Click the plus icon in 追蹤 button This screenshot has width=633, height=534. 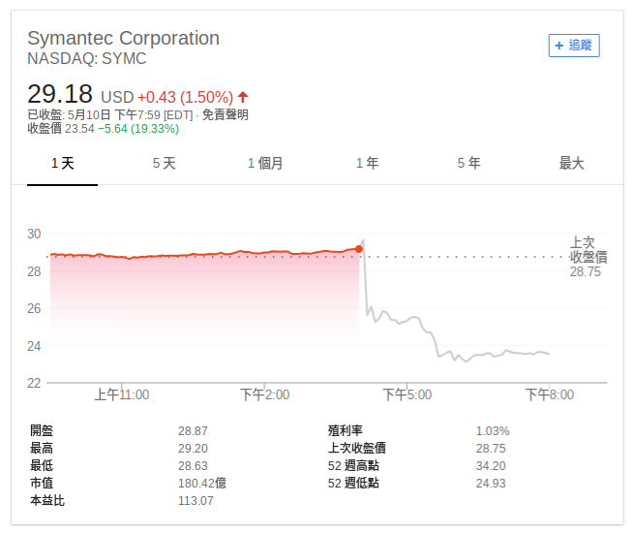click(558, 45)
